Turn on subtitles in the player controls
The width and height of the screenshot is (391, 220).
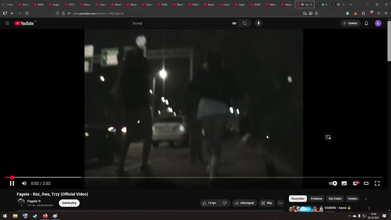pyautogui.click(x=344, y=183)
